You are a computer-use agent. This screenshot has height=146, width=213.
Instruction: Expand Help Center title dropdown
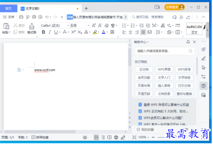[148, 42]
